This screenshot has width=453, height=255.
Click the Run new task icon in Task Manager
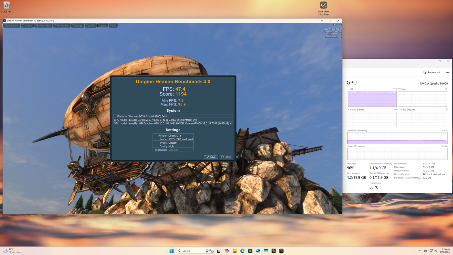pyautogui.click(x=425, y=72)
